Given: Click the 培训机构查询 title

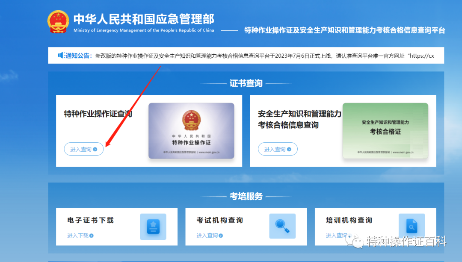Looking at the screenshot, I should [x=349, y=220].
